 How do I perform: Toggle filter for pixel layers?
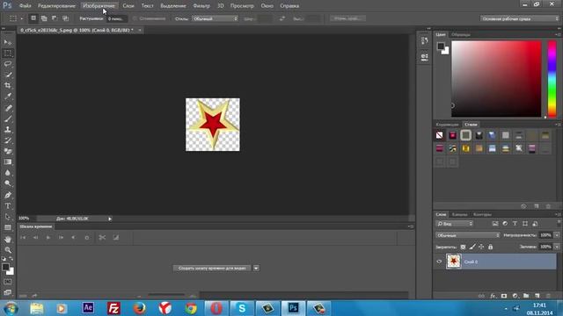[495, 224]
